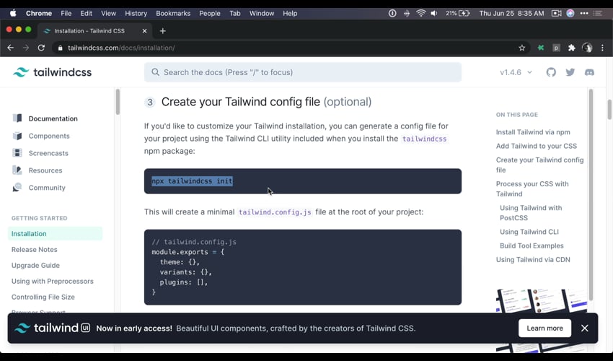Click the Learn more button
Image resolution: width=613 pixels, height=361 pixels.
[x=544, y=328]
